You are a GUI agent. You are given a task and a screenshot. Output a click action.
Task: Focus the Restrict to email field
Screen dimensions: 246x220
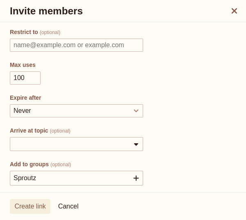pos(76,45)
